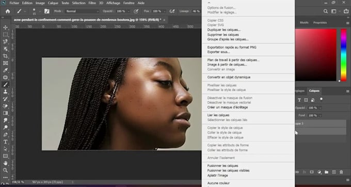This screenshot has height=187, width=351.
Task: Select the Lasso tool
Action: point(5,42)
